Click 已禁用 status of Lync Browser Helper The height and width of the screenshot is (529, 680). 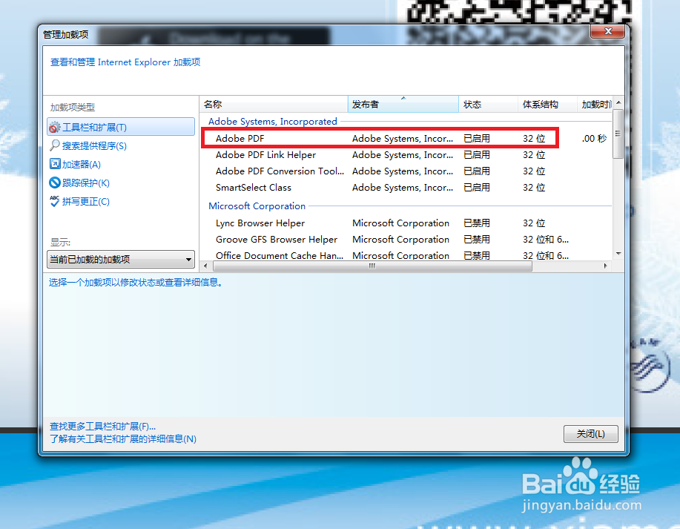coord(477,223)
